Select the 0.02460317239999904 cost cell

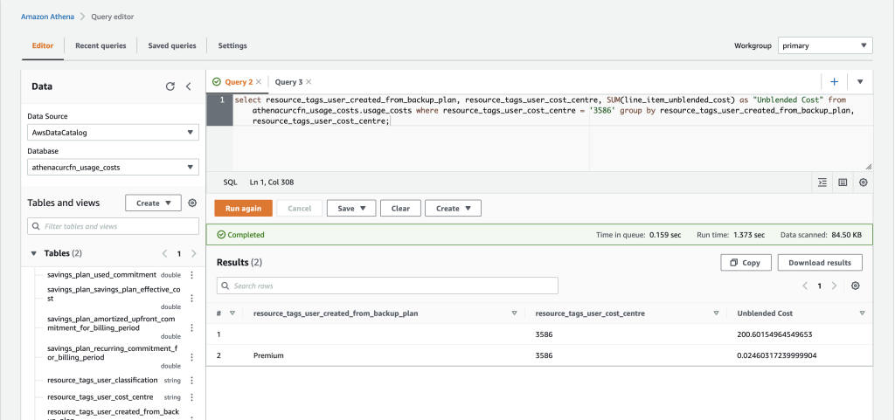777,355
